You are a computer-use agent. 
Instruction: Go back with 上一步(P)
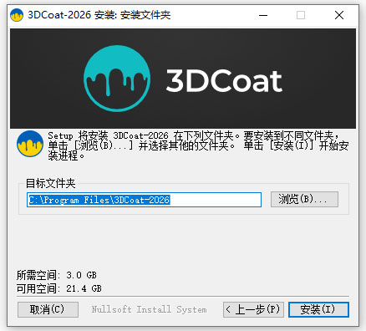253,309
